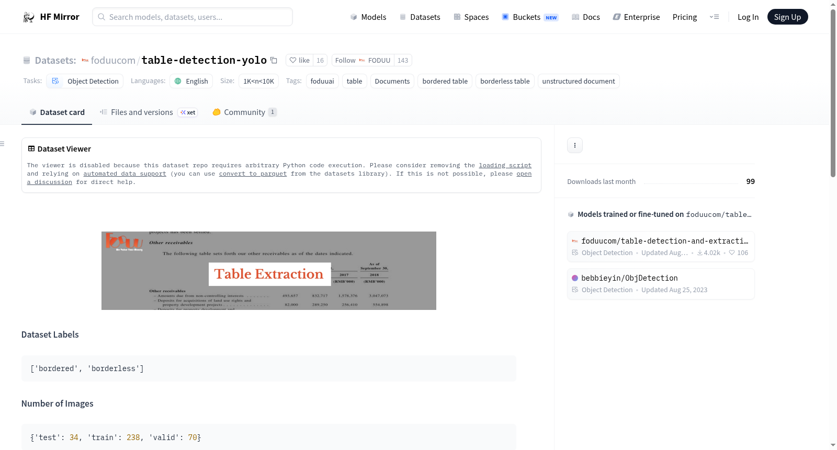Click the NEW badge beside Buckets
Image resolution: width=837 pixels, height=450 pixels.
[x=551, y=17]
